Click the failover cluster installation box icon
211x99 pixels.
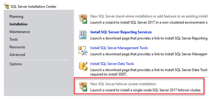click(83, 87)
